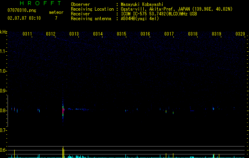Click the 1.0 kHz frequency label
Screen dimensions: 249x158
(3, 71)
